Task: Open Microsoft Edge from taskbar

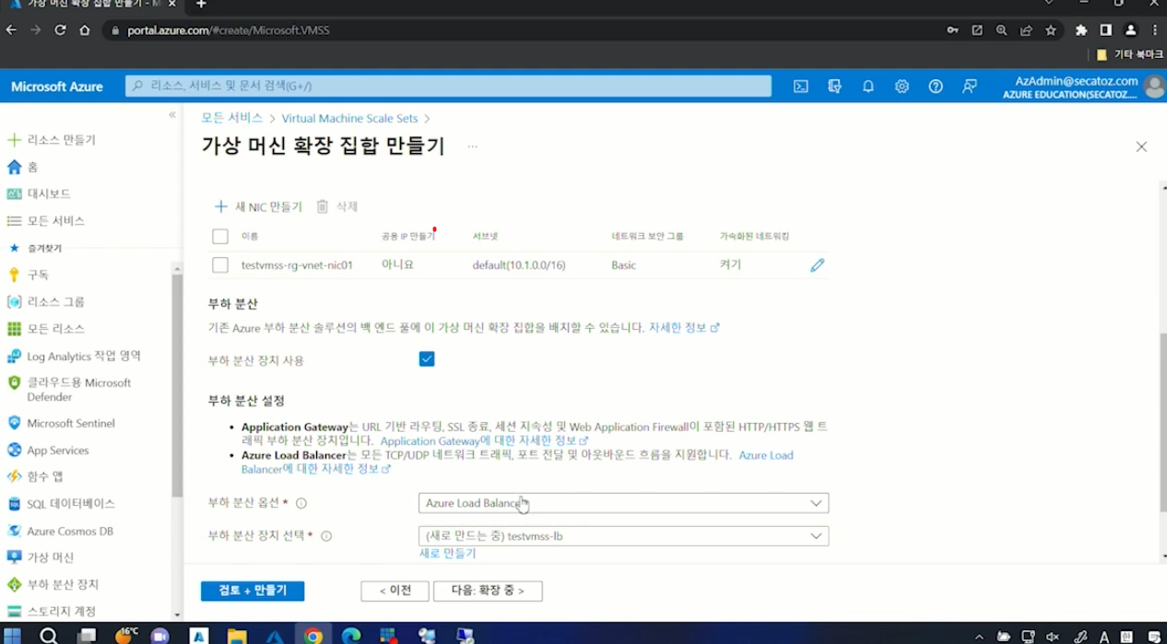Action: pos(350,636)
